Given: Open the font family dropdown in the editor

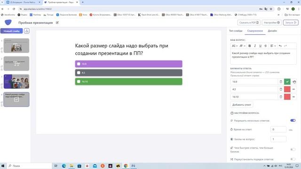Looking at the screenshot, I should click(x=242, y=46).
